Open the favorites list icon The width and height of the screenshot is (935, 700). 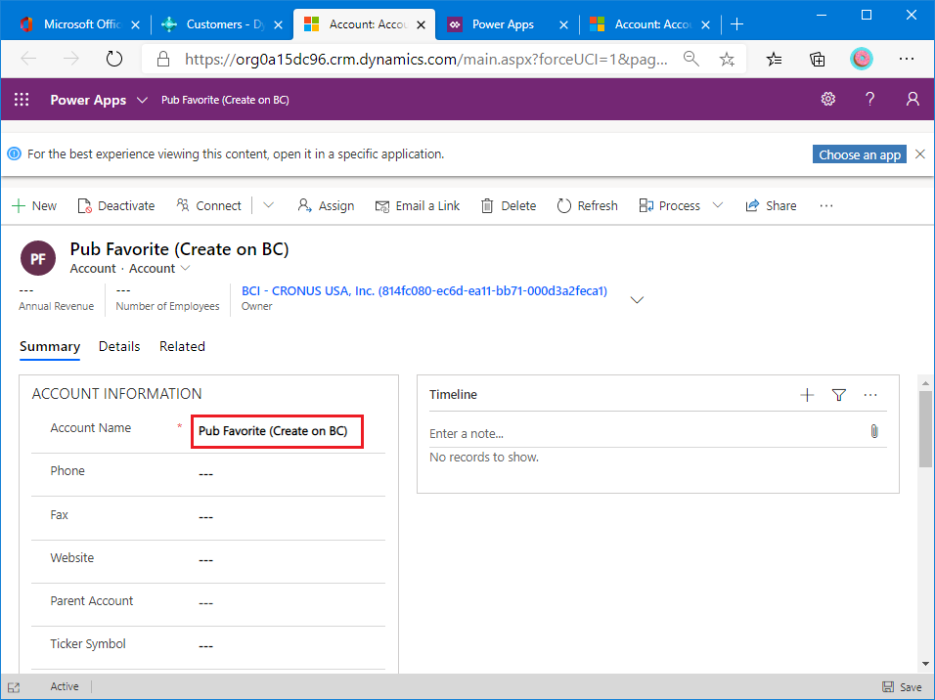pos(774,59)
